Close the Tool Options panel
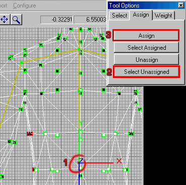The width and height of the screenshot is (186, 185). tap(181, 6)
